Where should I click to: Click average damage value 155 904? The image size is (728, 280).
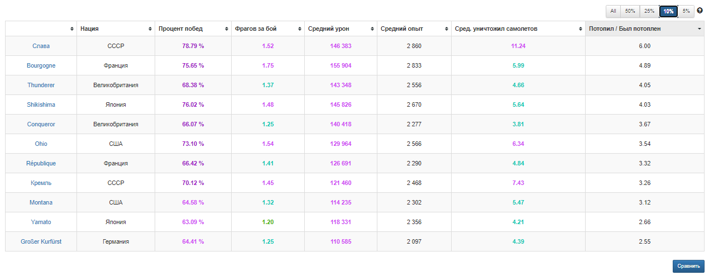tap(341, 65)
